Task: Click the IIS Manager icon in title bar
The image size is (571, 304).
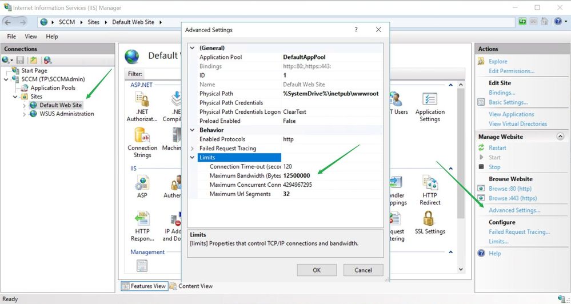Action: (x=7, y=7)
